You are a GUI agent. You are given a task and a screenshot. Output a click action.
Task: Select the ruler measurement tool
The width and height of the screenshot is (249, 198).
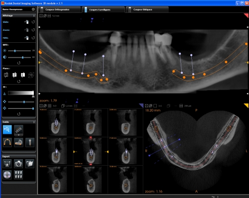click(18, 129)
